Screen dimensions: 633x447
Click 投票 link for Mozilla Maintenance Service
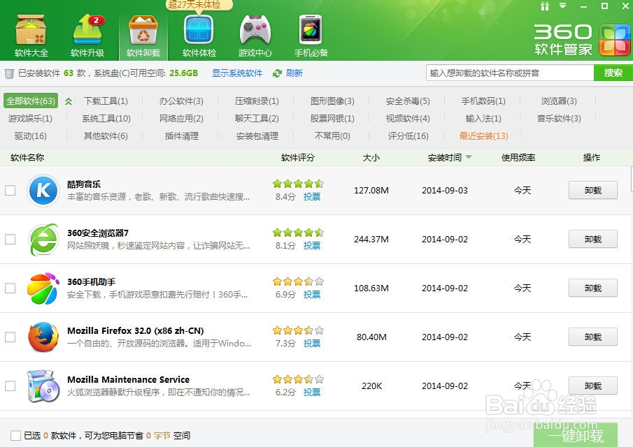312,393
